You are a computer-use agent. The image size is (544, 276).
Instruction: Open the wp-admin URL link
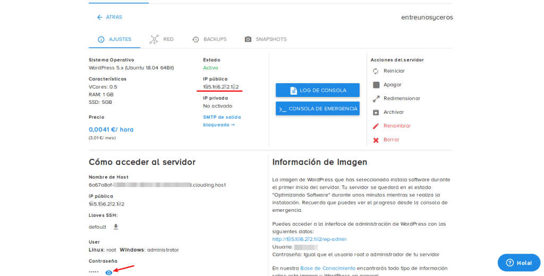coord(309,239)
